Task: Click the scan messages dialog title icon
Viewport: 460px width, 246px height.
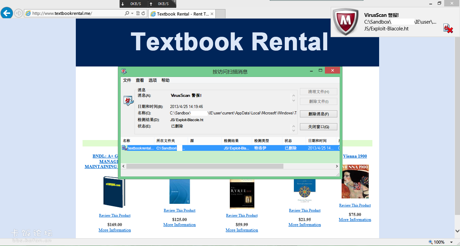Action: [x=124, y=71]
